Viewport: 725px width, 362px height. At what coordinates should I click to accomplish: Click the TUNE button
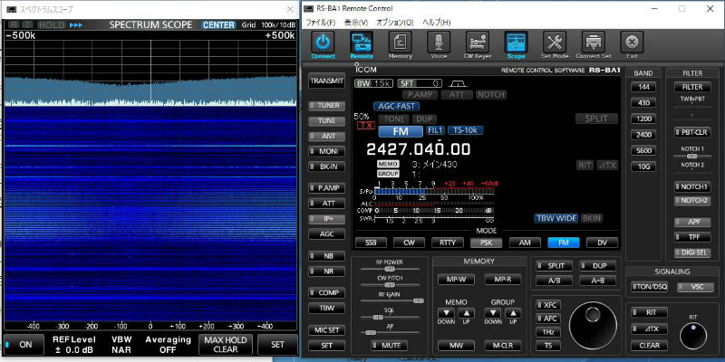point(326,121)
